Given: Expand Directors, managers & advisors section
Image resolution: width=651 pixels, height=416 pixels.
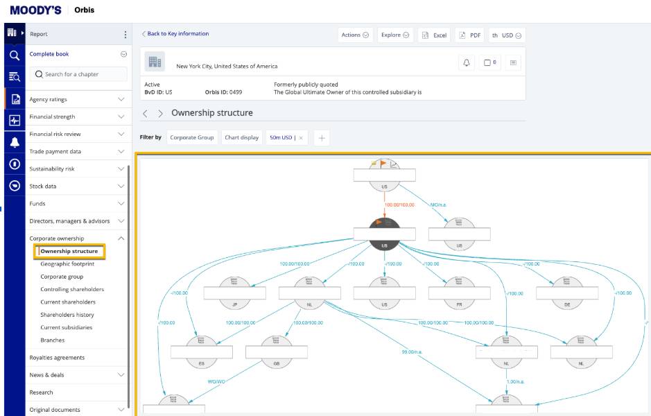Looking at the screenshot, I should tap(121, 221).
